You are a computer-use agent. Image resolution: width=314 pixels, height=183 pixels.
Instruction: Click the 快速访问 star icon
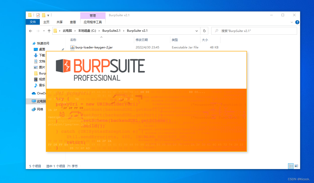34,43
